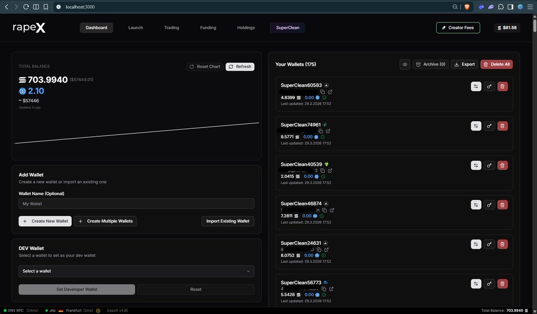This screenshot has width=537, height=314.
Task: Go to the Dashboard tab
Action: (x=96, y=28)
